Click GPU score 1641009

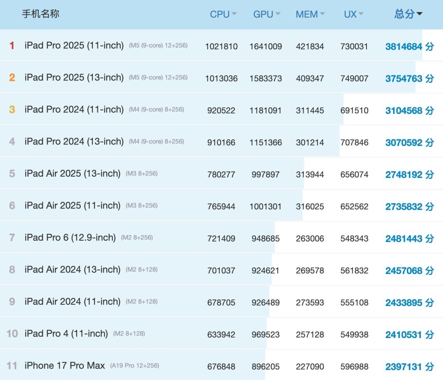pyautogui.click(x=266, y=46)
